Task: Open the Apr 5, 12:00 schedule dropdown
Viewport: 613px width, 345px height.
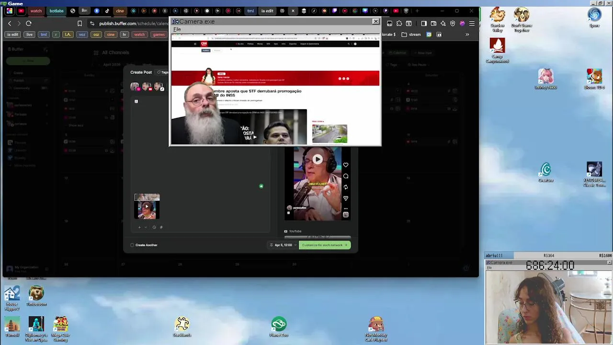Action: click(283, 245)
